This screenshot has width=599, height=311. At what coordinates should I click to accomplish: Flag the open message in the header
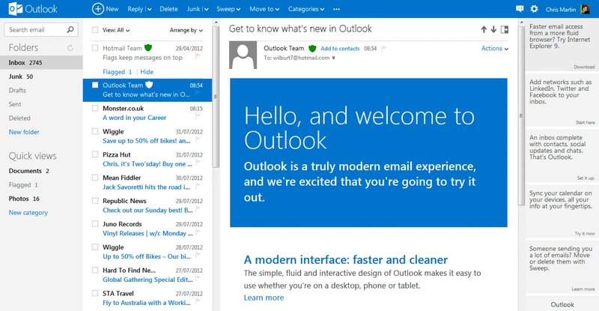(x=384, y=48)
